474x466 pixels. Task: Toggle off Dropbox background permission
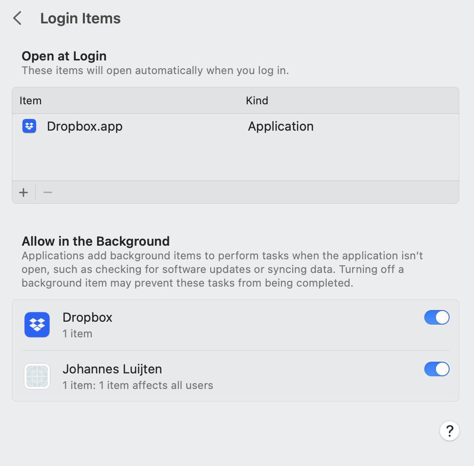[437, 318]
